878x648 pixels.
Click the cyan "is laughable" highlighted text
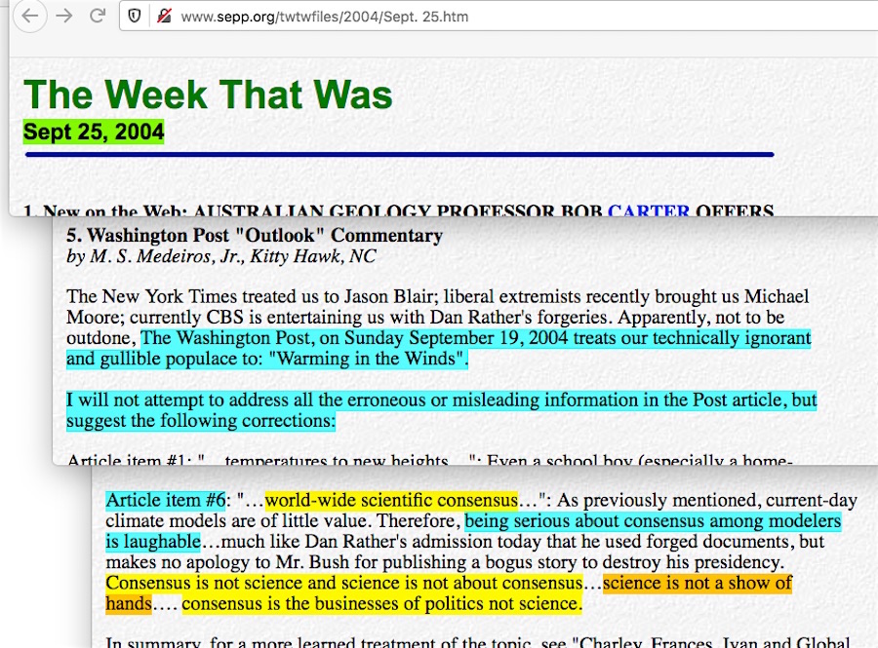(153, 542)
